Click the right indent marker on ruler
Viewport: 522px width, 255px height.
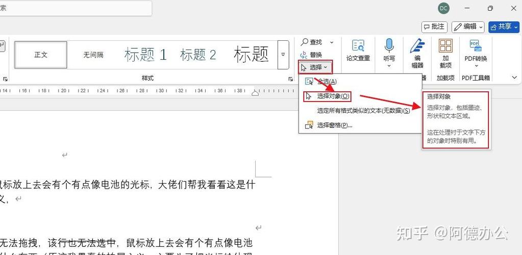pyautogui.click(x=255, y=93)
